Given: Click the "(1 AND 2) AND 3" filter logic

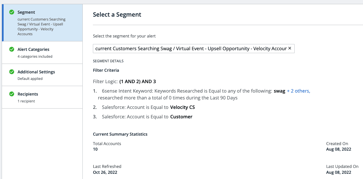Looking at the screenshot, I should pos(140,82).
